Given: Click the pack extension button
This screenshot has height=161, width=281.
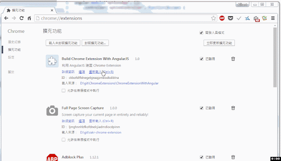Looking at the screenshot, I should click(95, 43).
